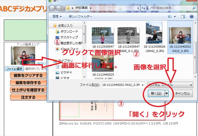Select the bedroom photo thumbnail 18-1112440025
Image resolution: width=198 pixels, height=136 pixels.
(x=103, y=63)
